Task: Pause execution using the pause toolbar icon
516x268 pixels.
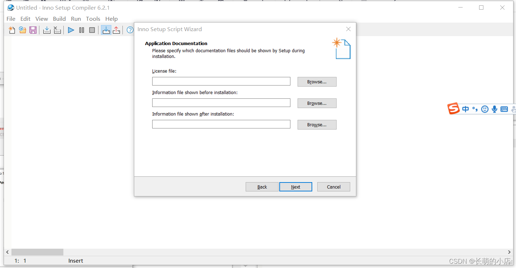Action: pos(82,30)
